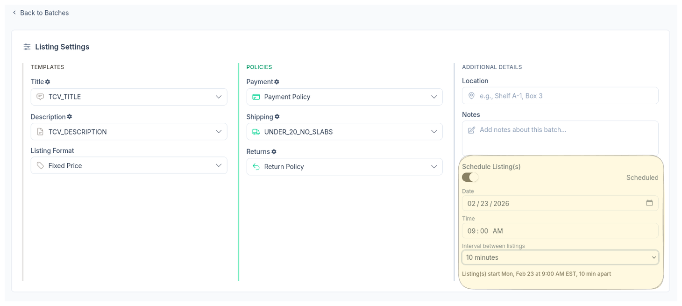The height and width of the screenshot is (306, 682).
Task: Click the document icon beside TCV_DESCRIPTION
Action: coord(40,131)
